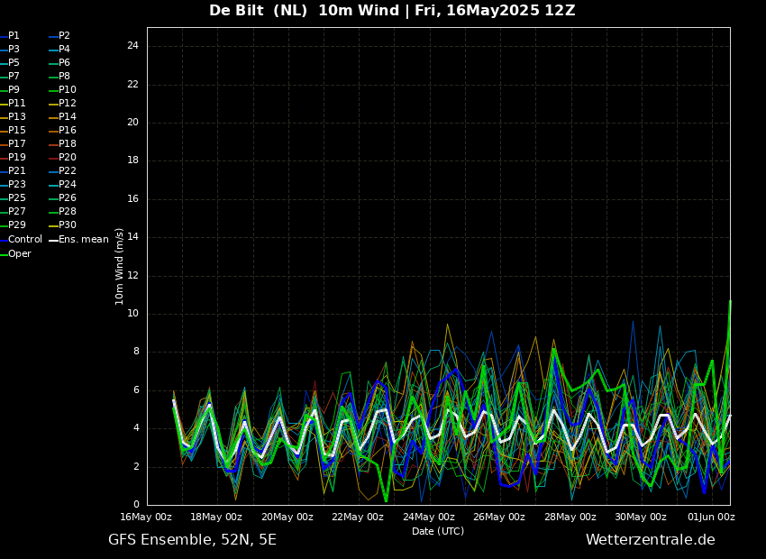Select the P24 legend label
Viewport: 766px width, 559px height.
coord(68,185)
